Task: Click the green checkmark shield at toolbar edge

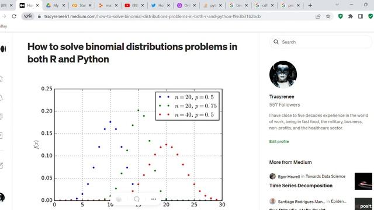Action: (x=370, y=16)
